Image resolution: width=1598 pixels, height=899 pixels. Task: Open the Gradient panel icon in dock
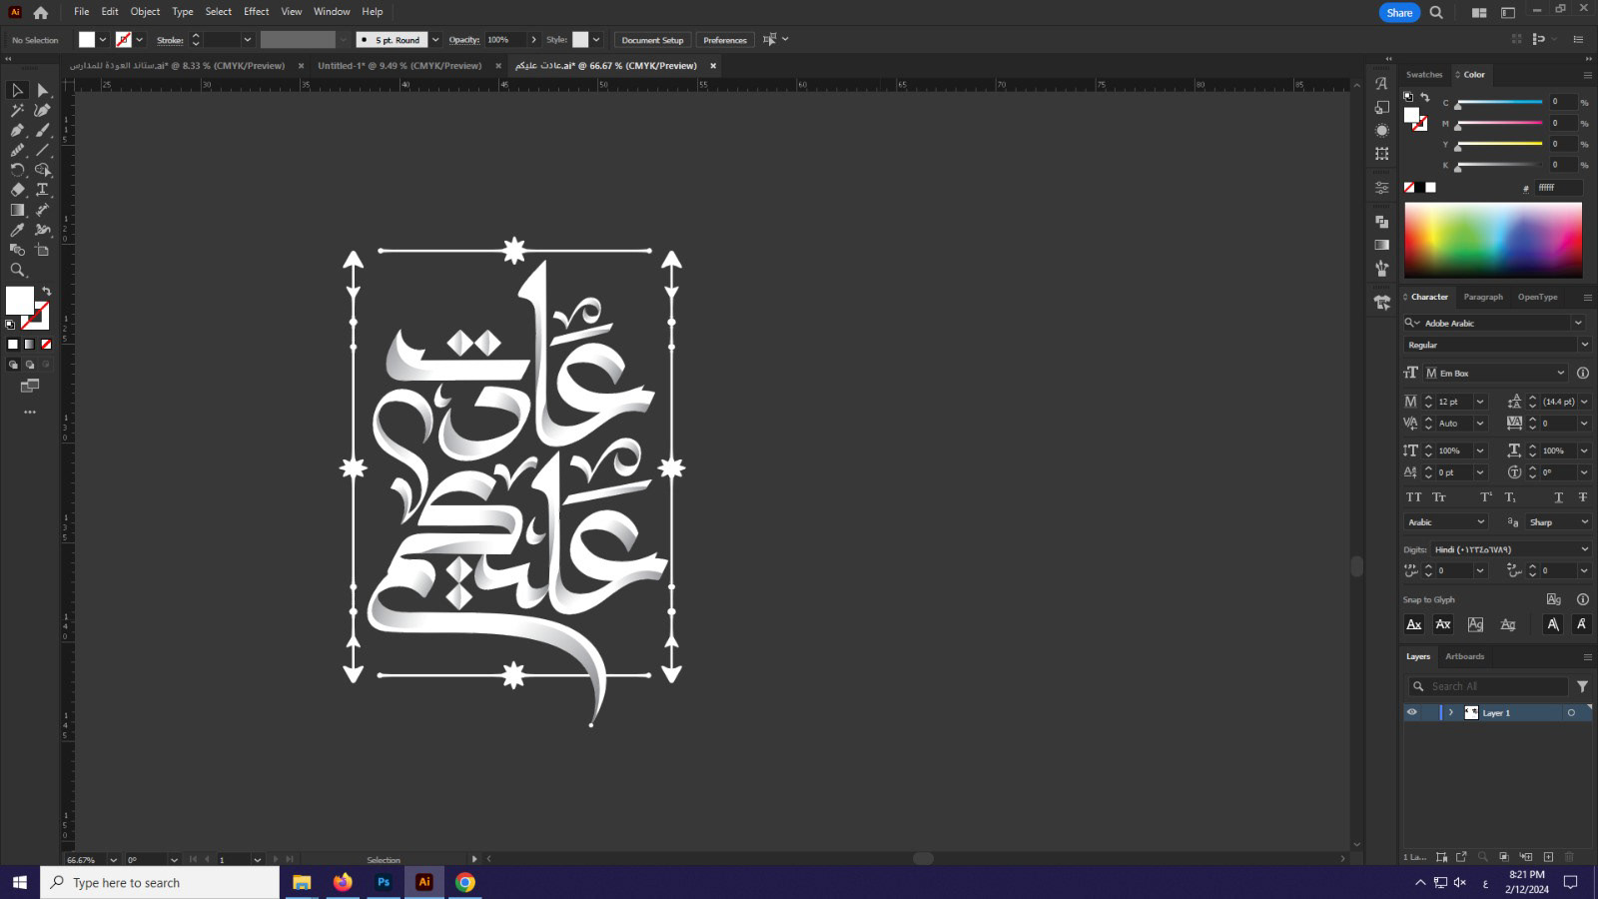[1381, 245]
